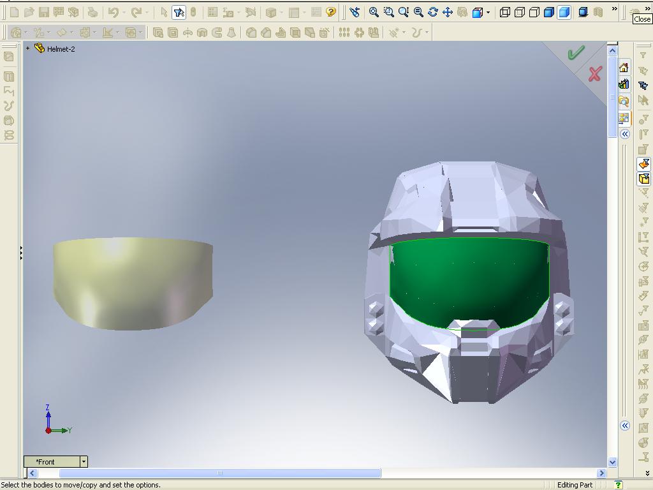Click the View Orientation cube icon

click(477, 13)
